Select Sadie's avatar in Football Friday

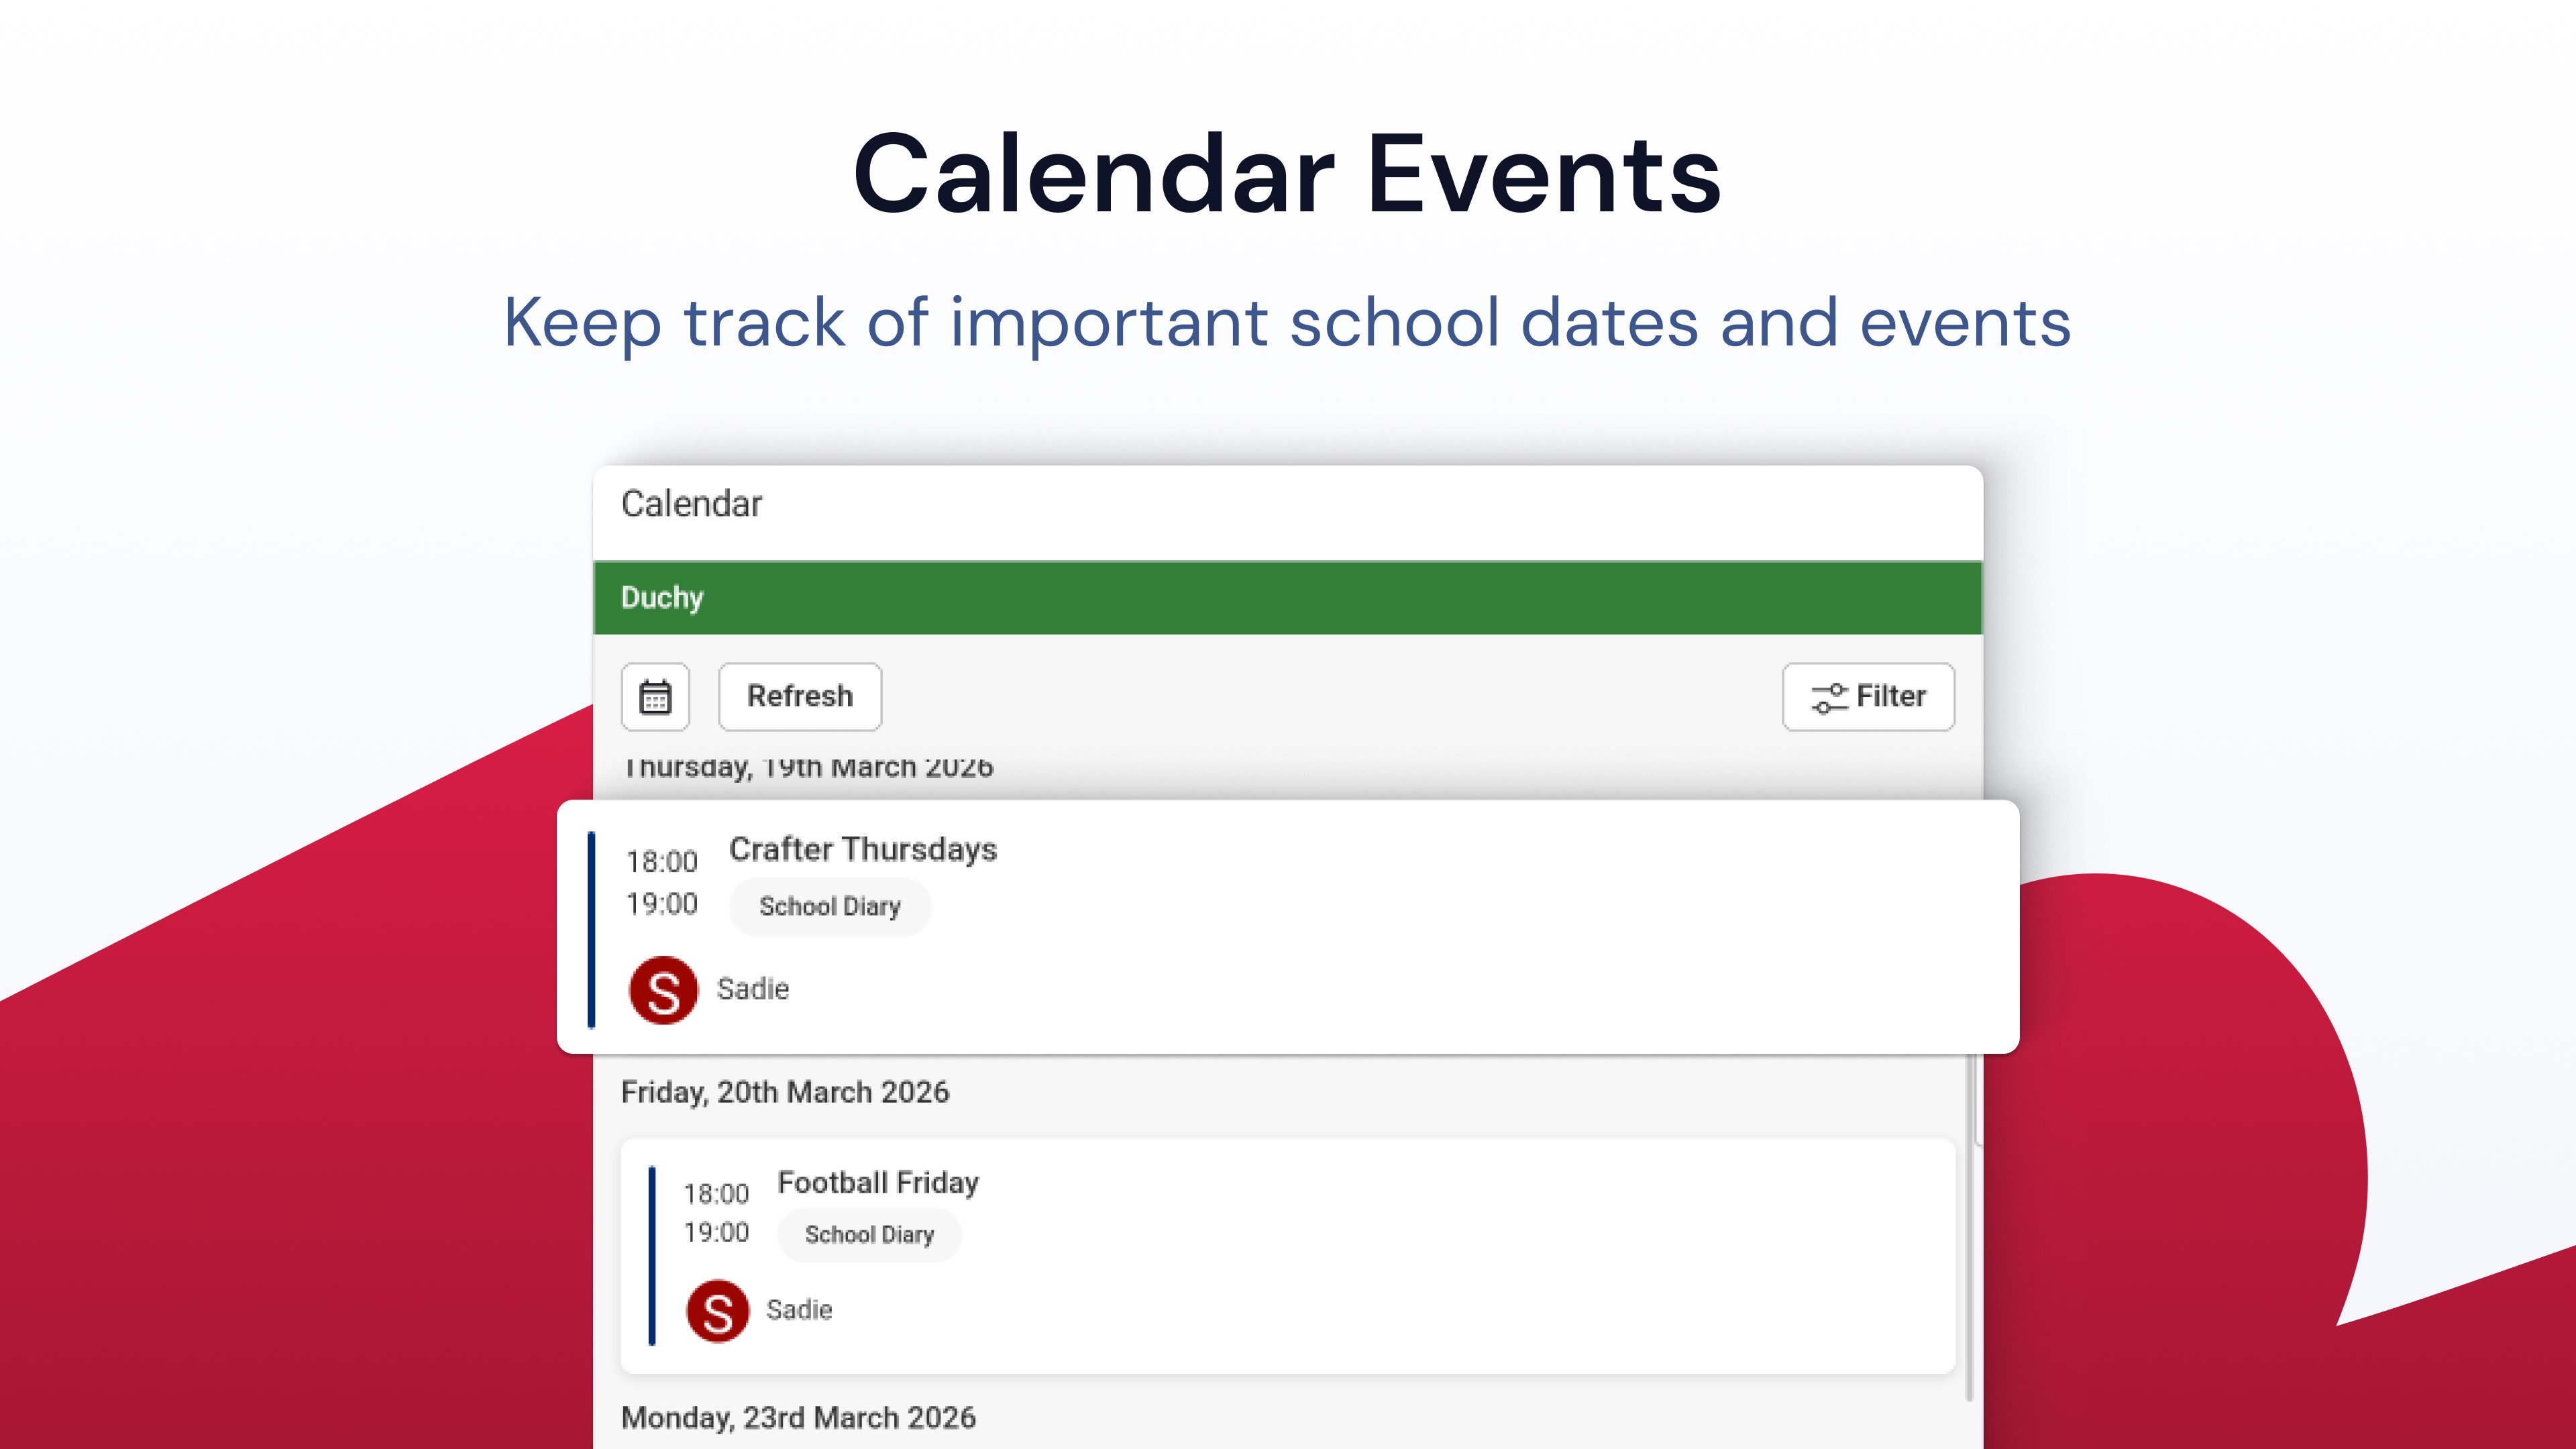pyautogui.click(x=717, y=1311)
